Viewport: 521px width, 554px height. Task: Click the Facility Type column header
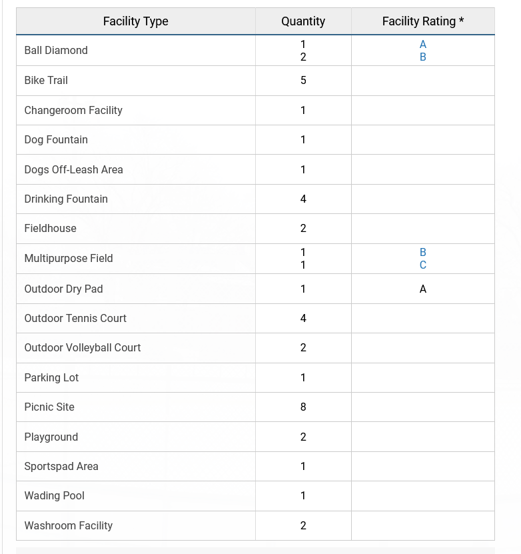[x=135, y=21]
